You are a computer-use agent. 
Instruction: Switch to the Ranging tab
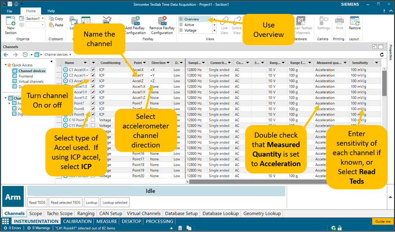point(86,213)
